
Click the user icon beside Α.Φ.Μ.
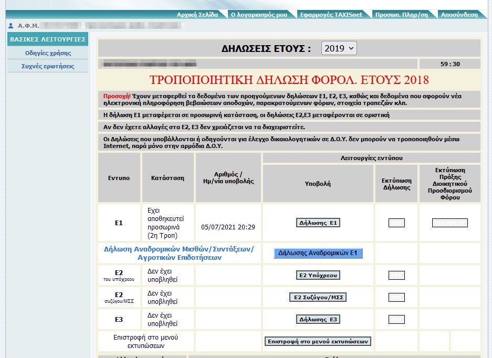click(11, 26)
